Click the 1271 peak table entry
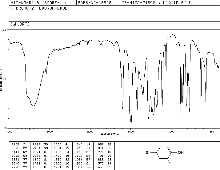This screenshot has width=220, height=170. [58, 167]
